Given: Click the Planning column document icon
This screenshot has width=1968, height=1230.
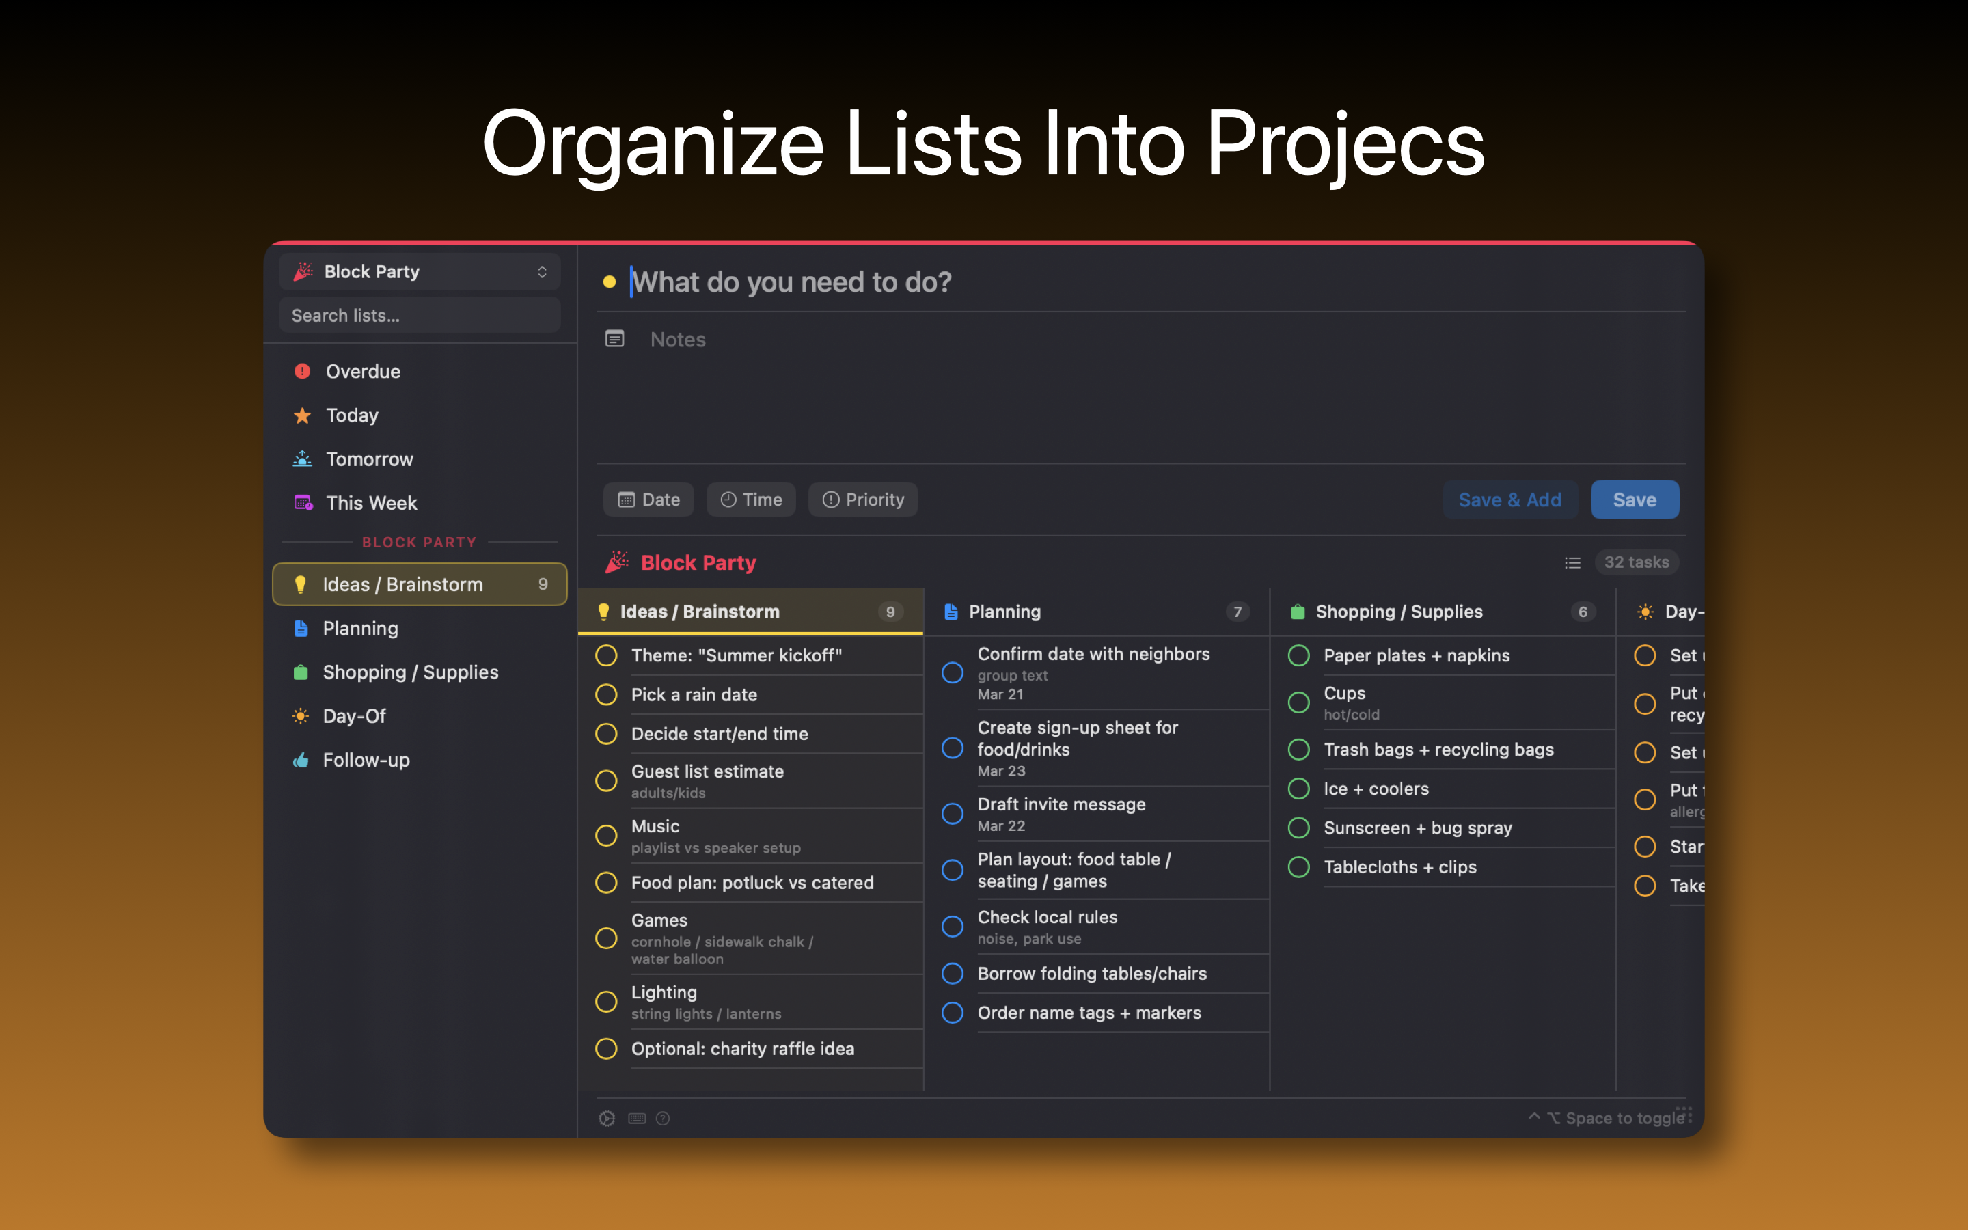Looking at the screenshot, I should click(951, 612).
